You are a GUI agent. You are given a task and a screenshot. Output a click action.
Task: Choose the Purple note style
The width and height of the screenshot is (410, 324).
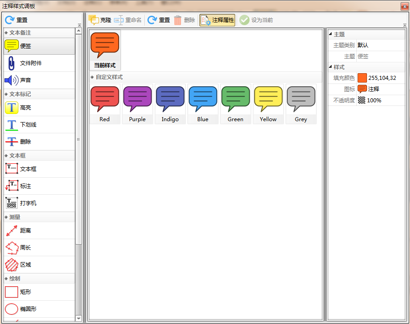click(x=138, y=104)
